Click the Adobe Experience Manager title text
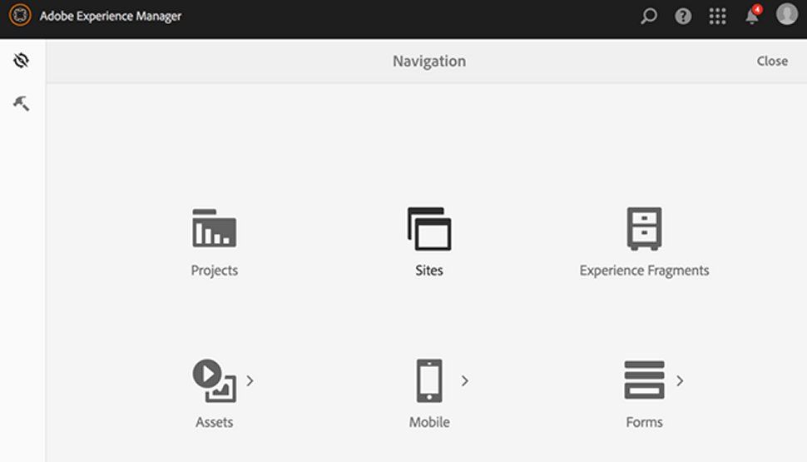This screenshot has width=807, height=462. pyautogui.click(x=111, y=16)
